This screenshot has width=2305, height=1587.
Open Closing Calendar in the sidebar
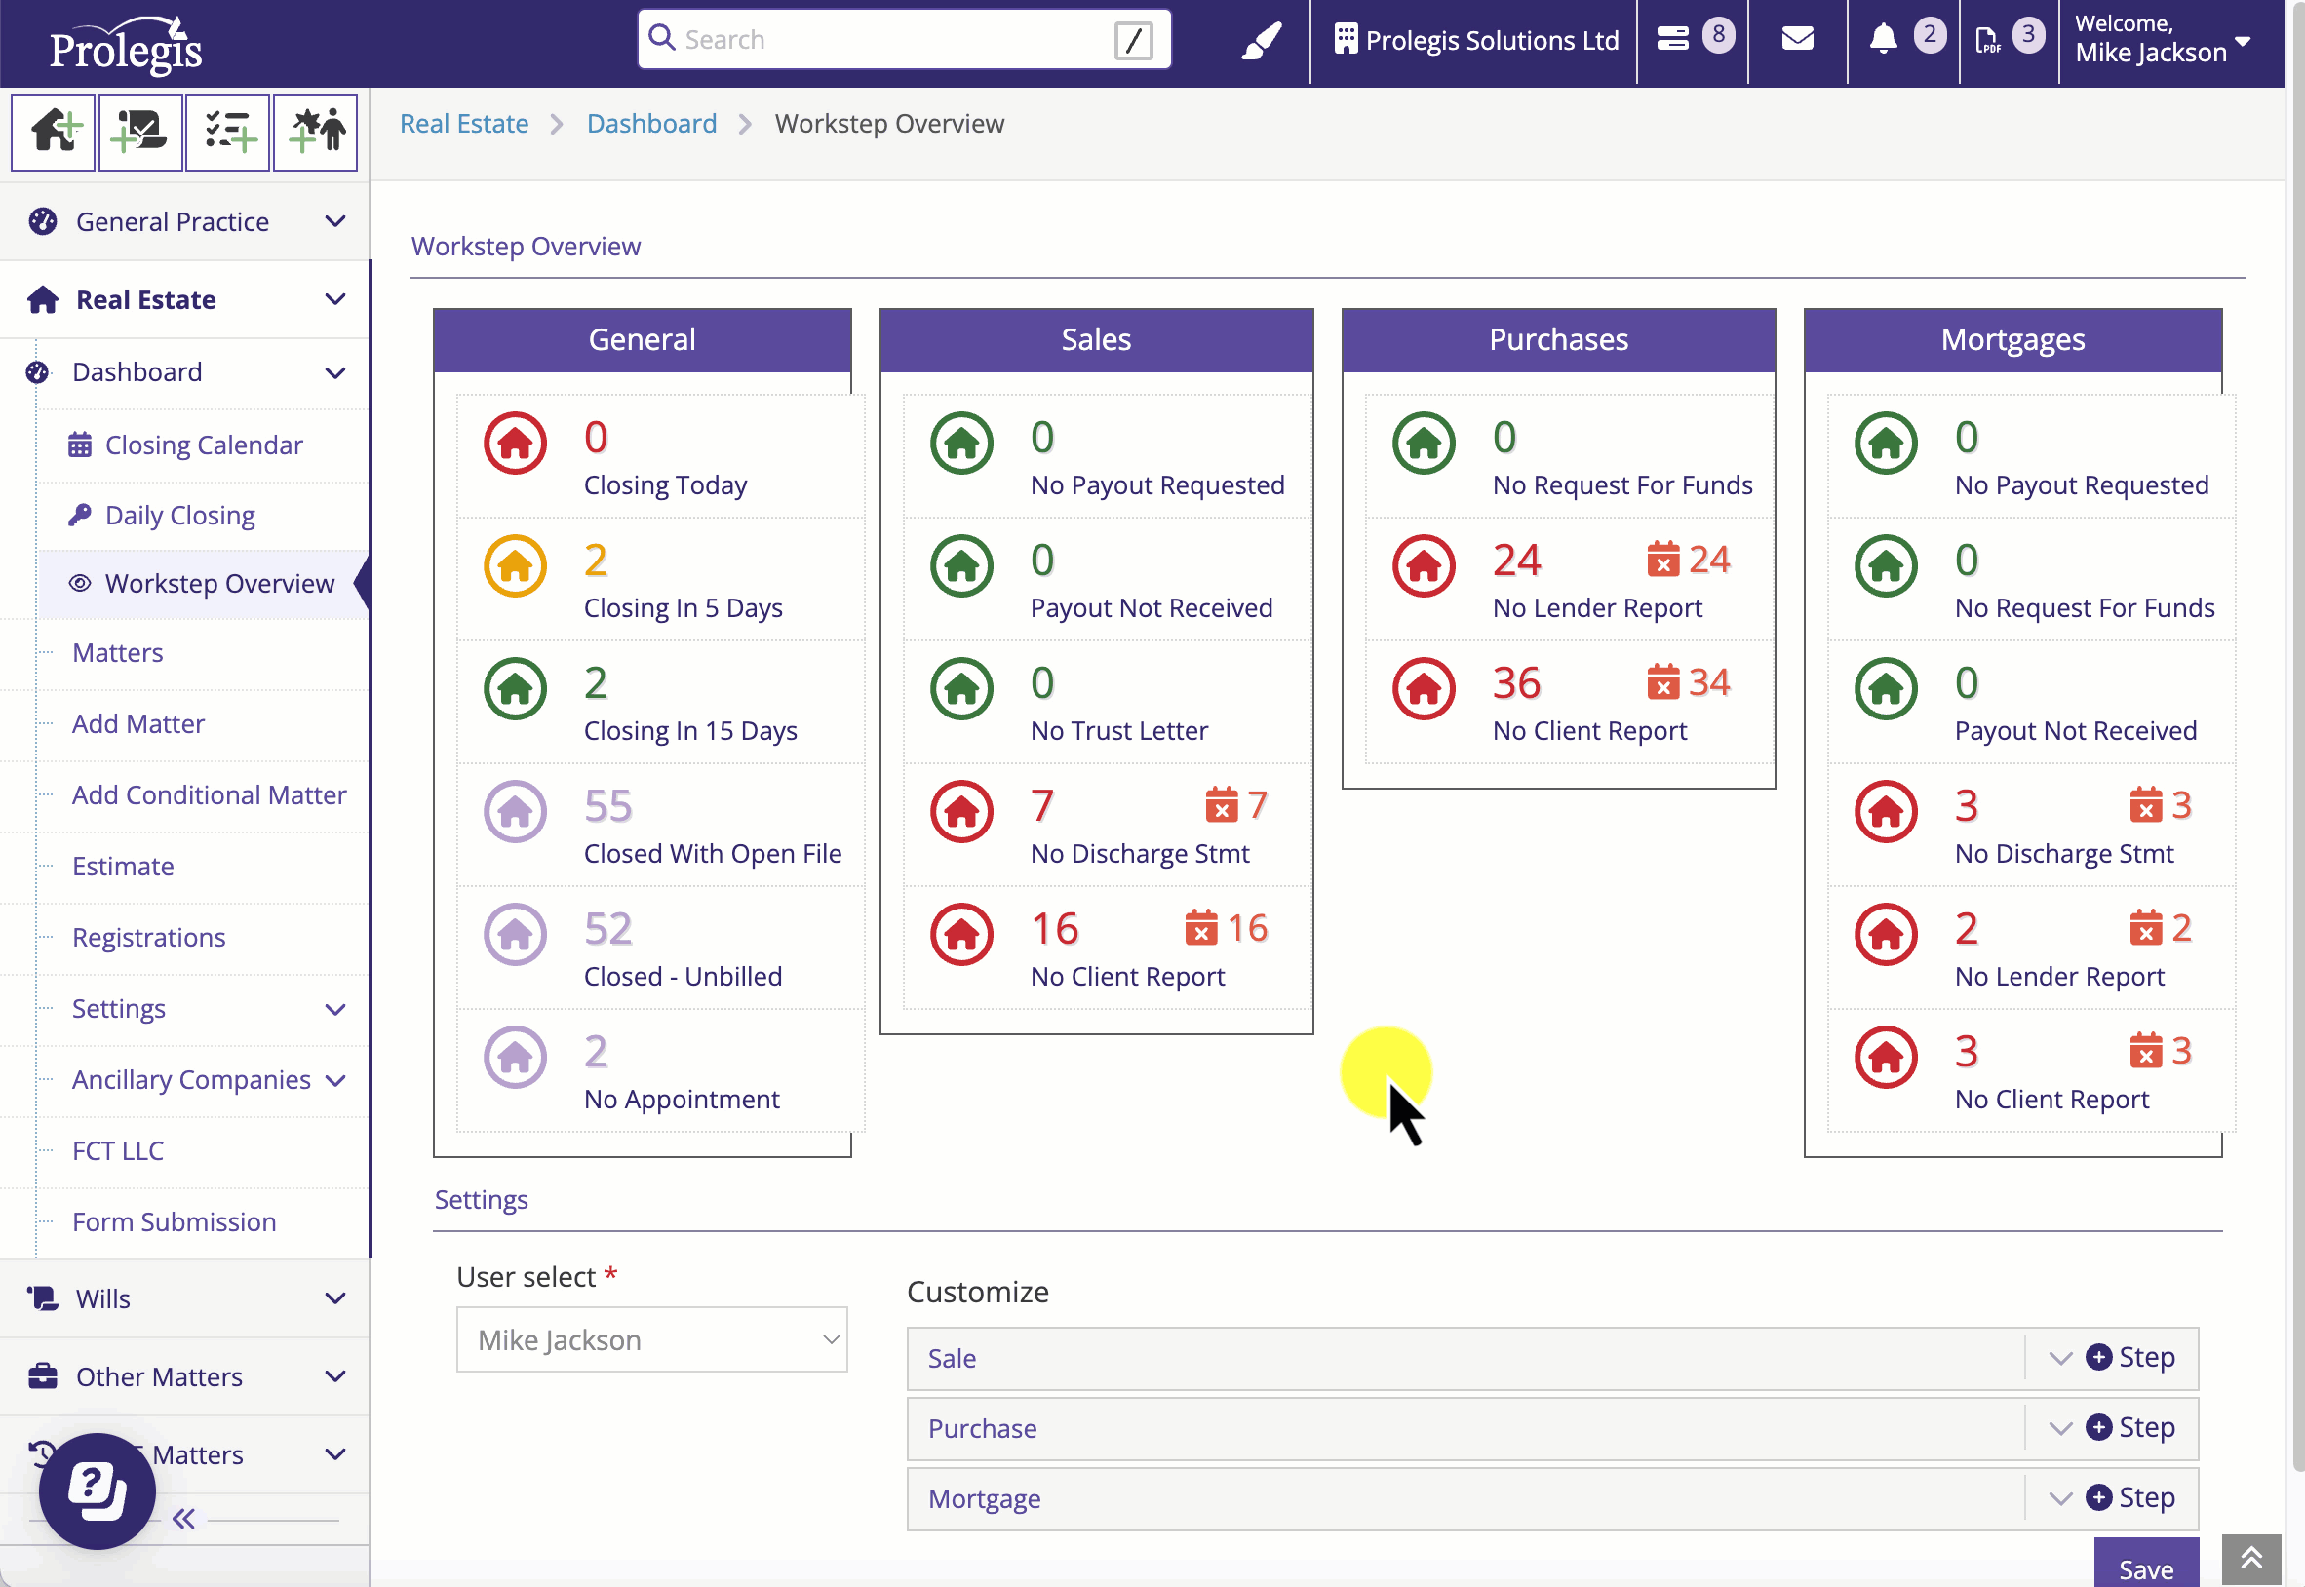[203, 445]
